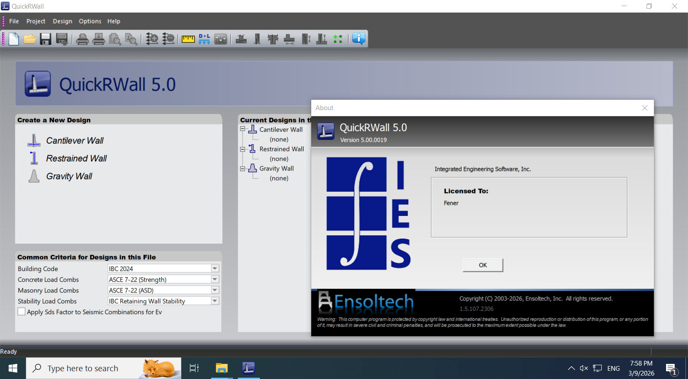
Task: Collapse the Gravity Wall tree node
Action: 243,169
